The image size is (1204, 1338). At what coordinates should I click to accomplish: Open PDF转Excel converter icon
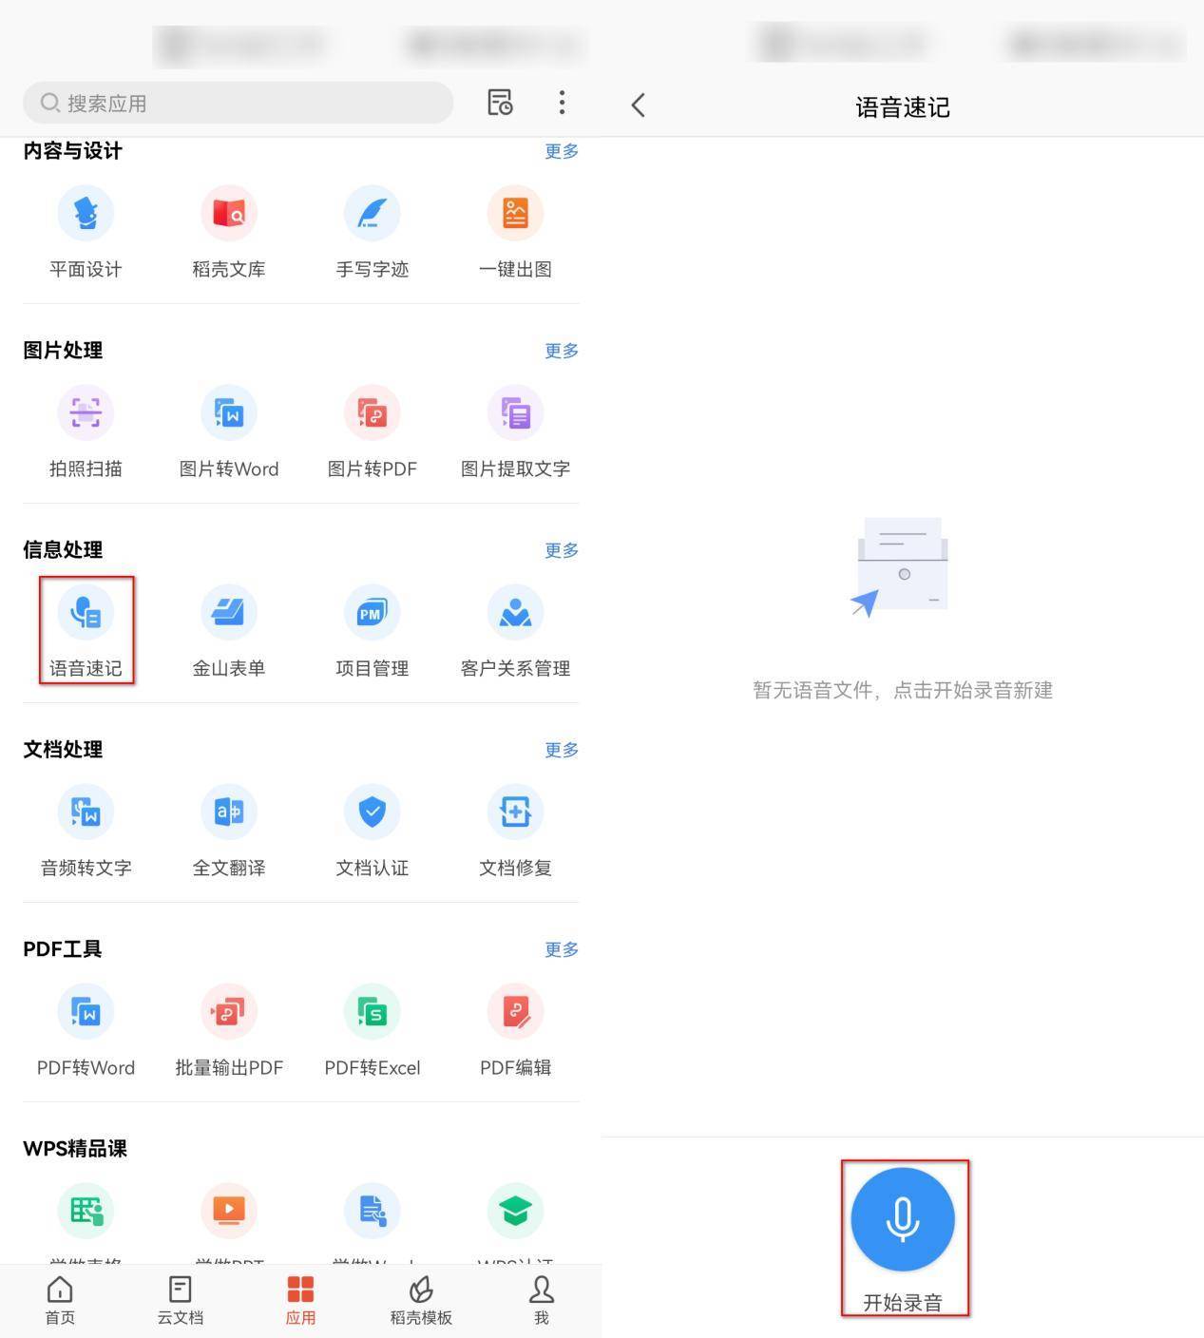coord(372,1011)
